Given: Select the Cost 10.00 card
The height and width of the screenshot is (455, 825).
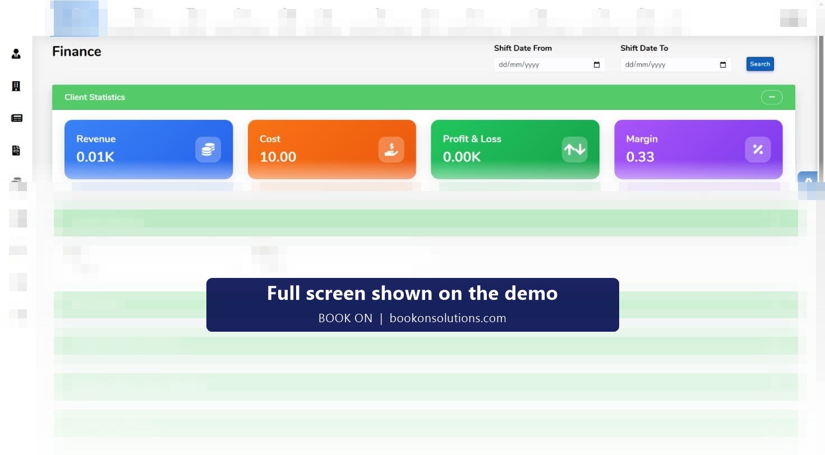Looking at the screenshot, I should (x=332, y=150).
